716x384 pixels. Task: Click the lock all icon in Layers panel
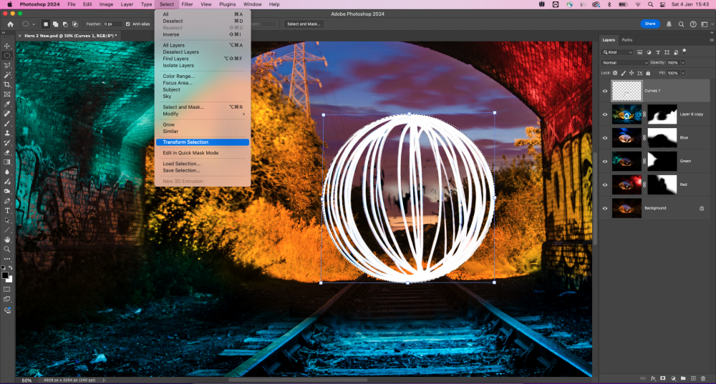[x=647, y=73]
